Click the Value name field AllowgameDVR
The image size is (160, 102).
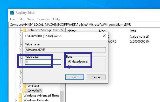(x=65, y=50)
